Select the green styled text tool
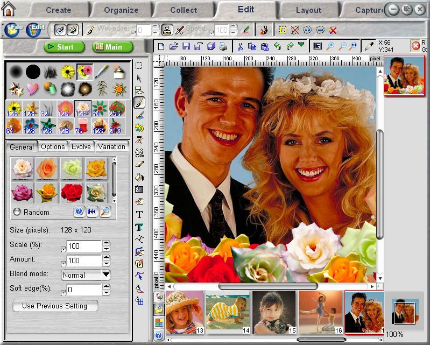The width and height of the screenshot is (430, 345). 139,227
